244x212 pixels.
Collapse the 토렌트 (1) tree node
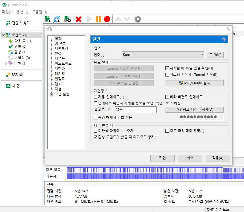click(3, 35)
